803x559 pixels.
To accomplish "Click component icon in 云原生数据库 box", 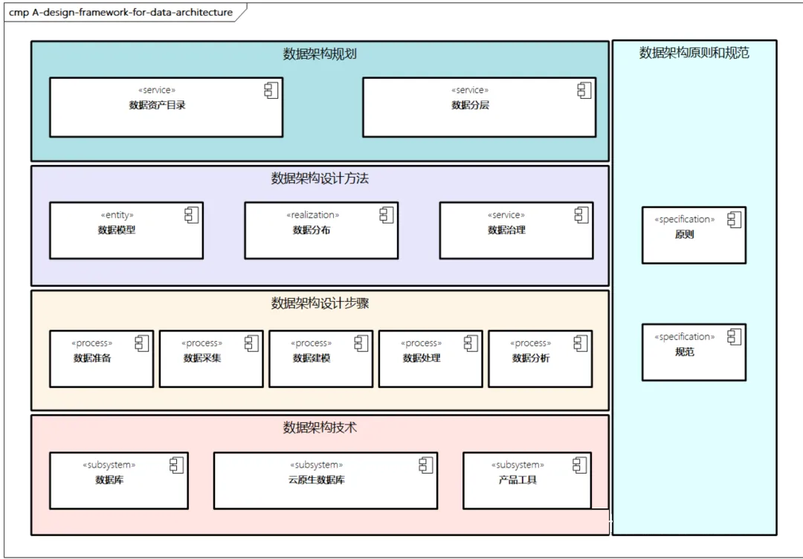I will [x=426, y=465].
